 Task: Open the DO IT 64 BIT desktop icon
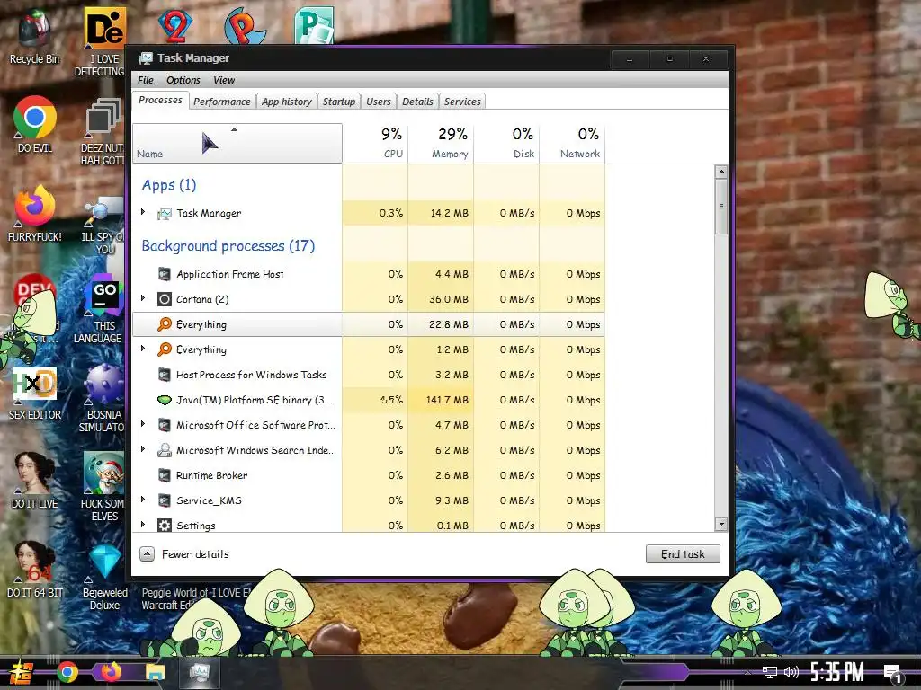(x=35, y=569)
